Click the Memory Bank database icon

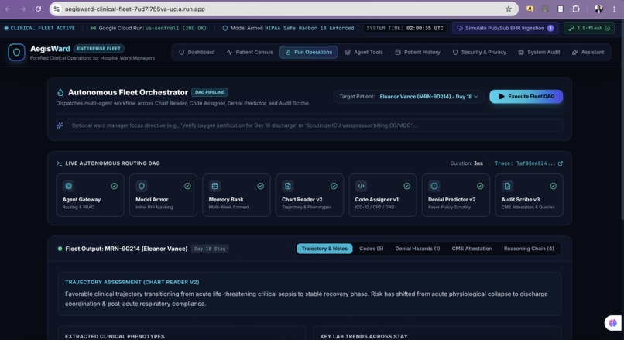(215, 186)
